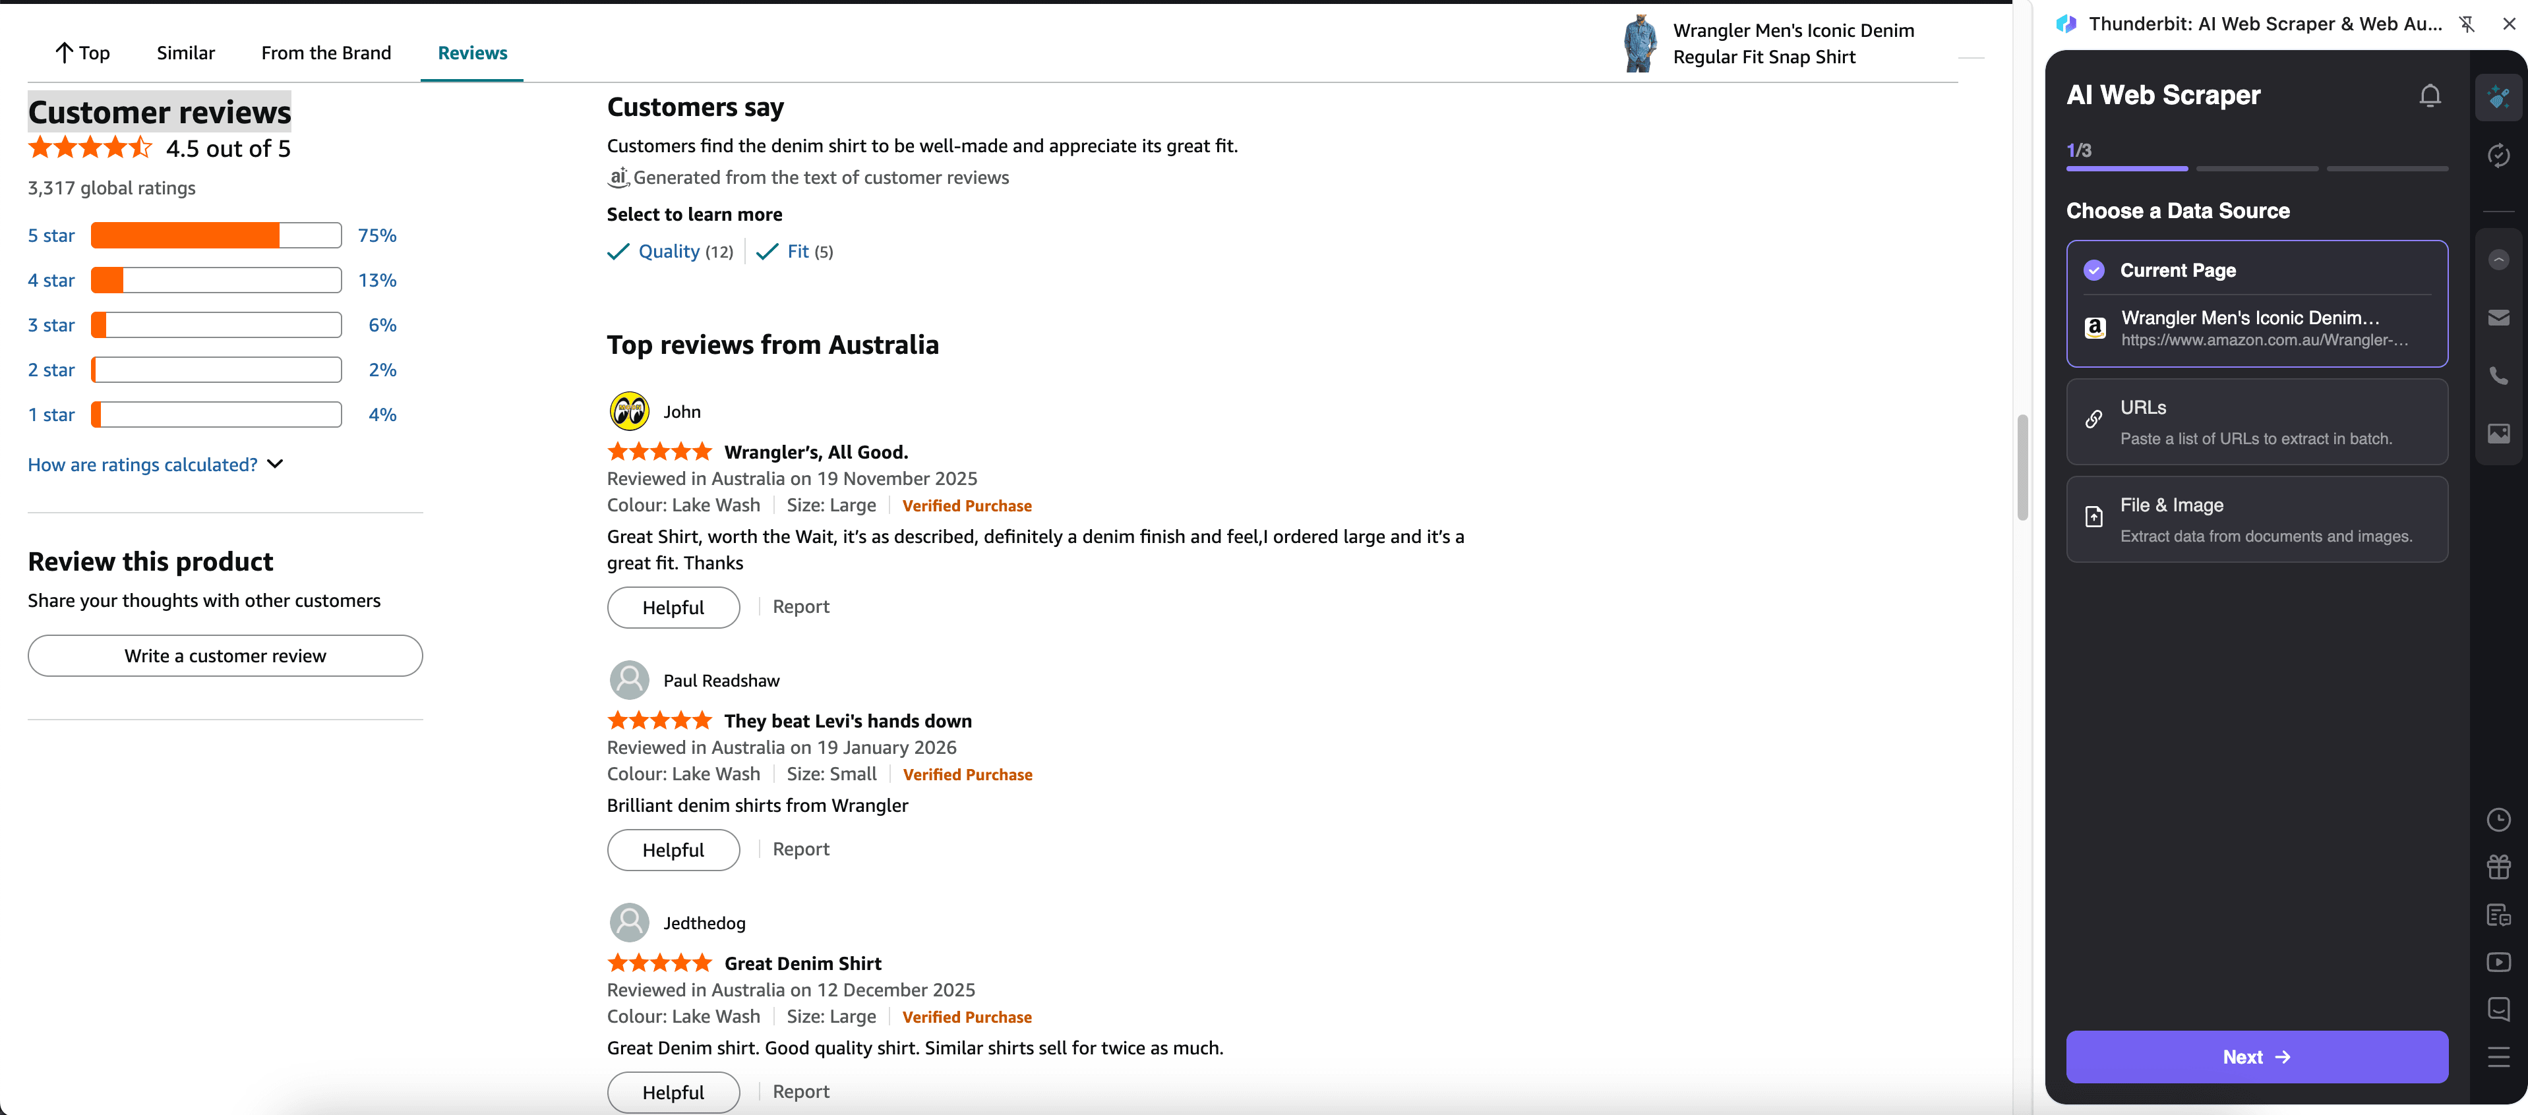
Task: Click the Wrangler shirt product thumbnail
Action: (x=1640, y=44)
